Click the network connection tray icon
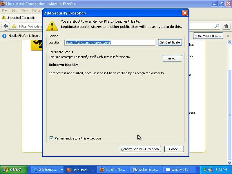 205,170
